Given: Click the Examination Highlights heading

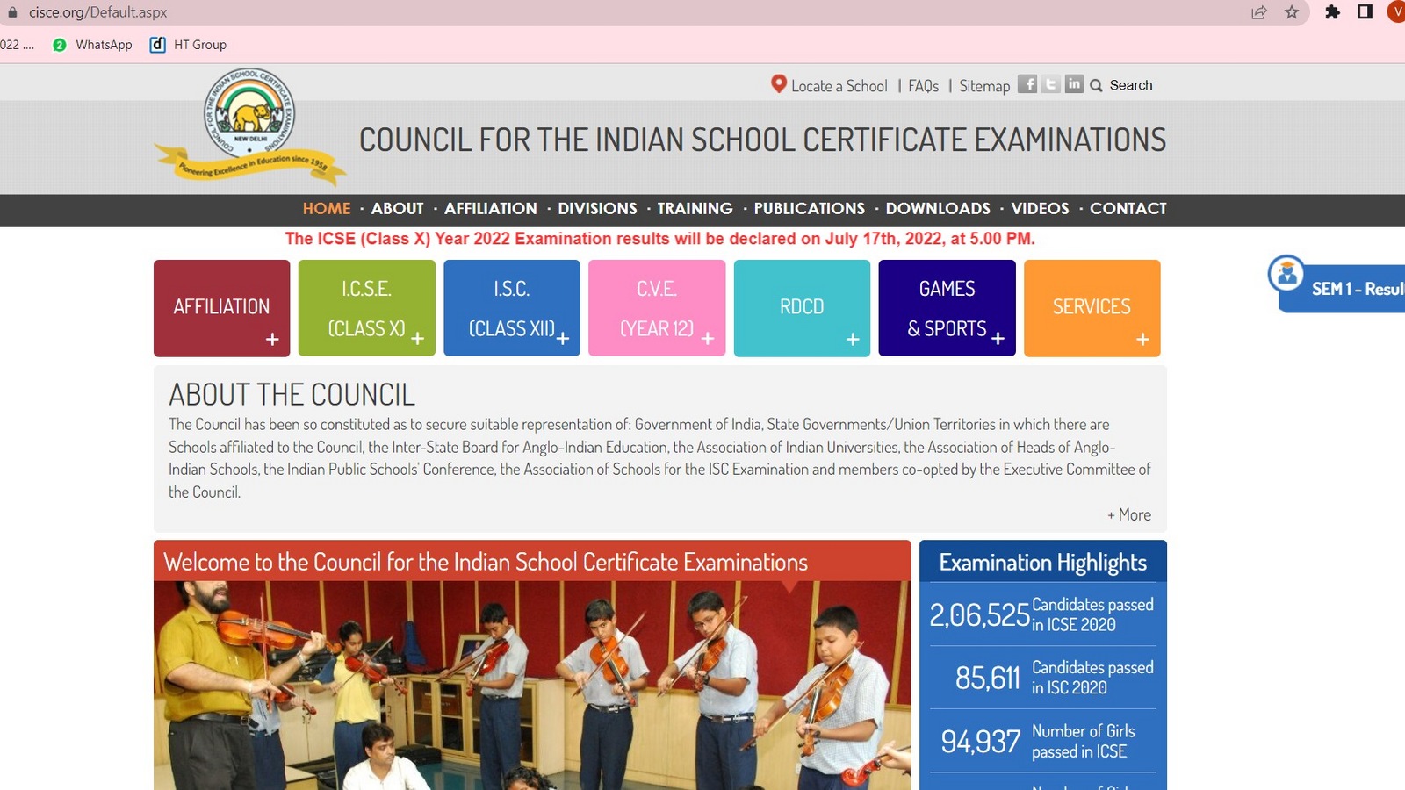Looking at the screenshot, I should pos(1043,563).
